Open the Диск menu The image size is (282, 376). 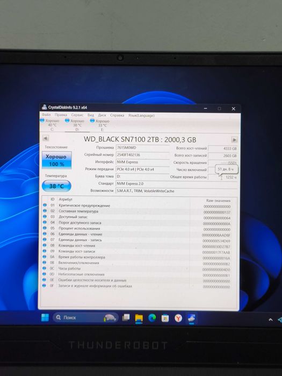(x=102, y=115)
